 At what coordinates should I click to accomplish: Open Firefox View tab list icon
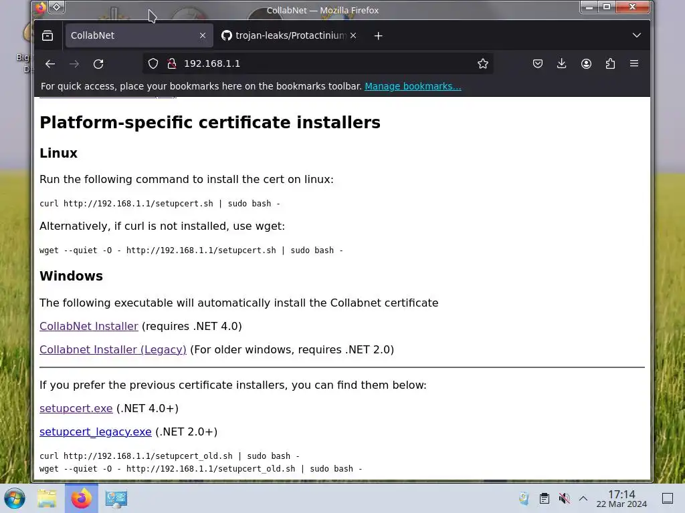click(47, 36)
